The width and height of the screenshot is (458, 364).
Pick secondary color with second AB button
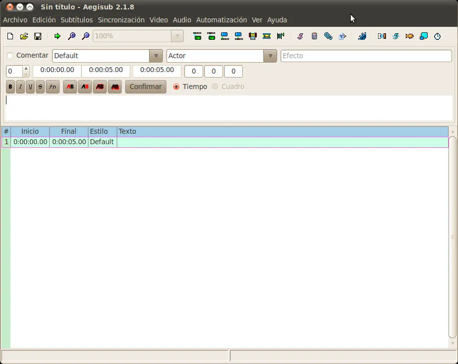pyautogui.click(x=85, y=87)
